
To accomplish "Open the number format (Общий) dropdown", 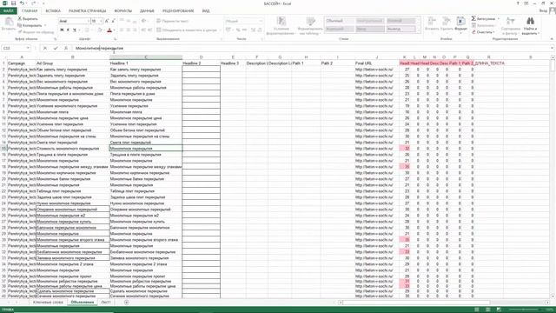I will (261, 21).
